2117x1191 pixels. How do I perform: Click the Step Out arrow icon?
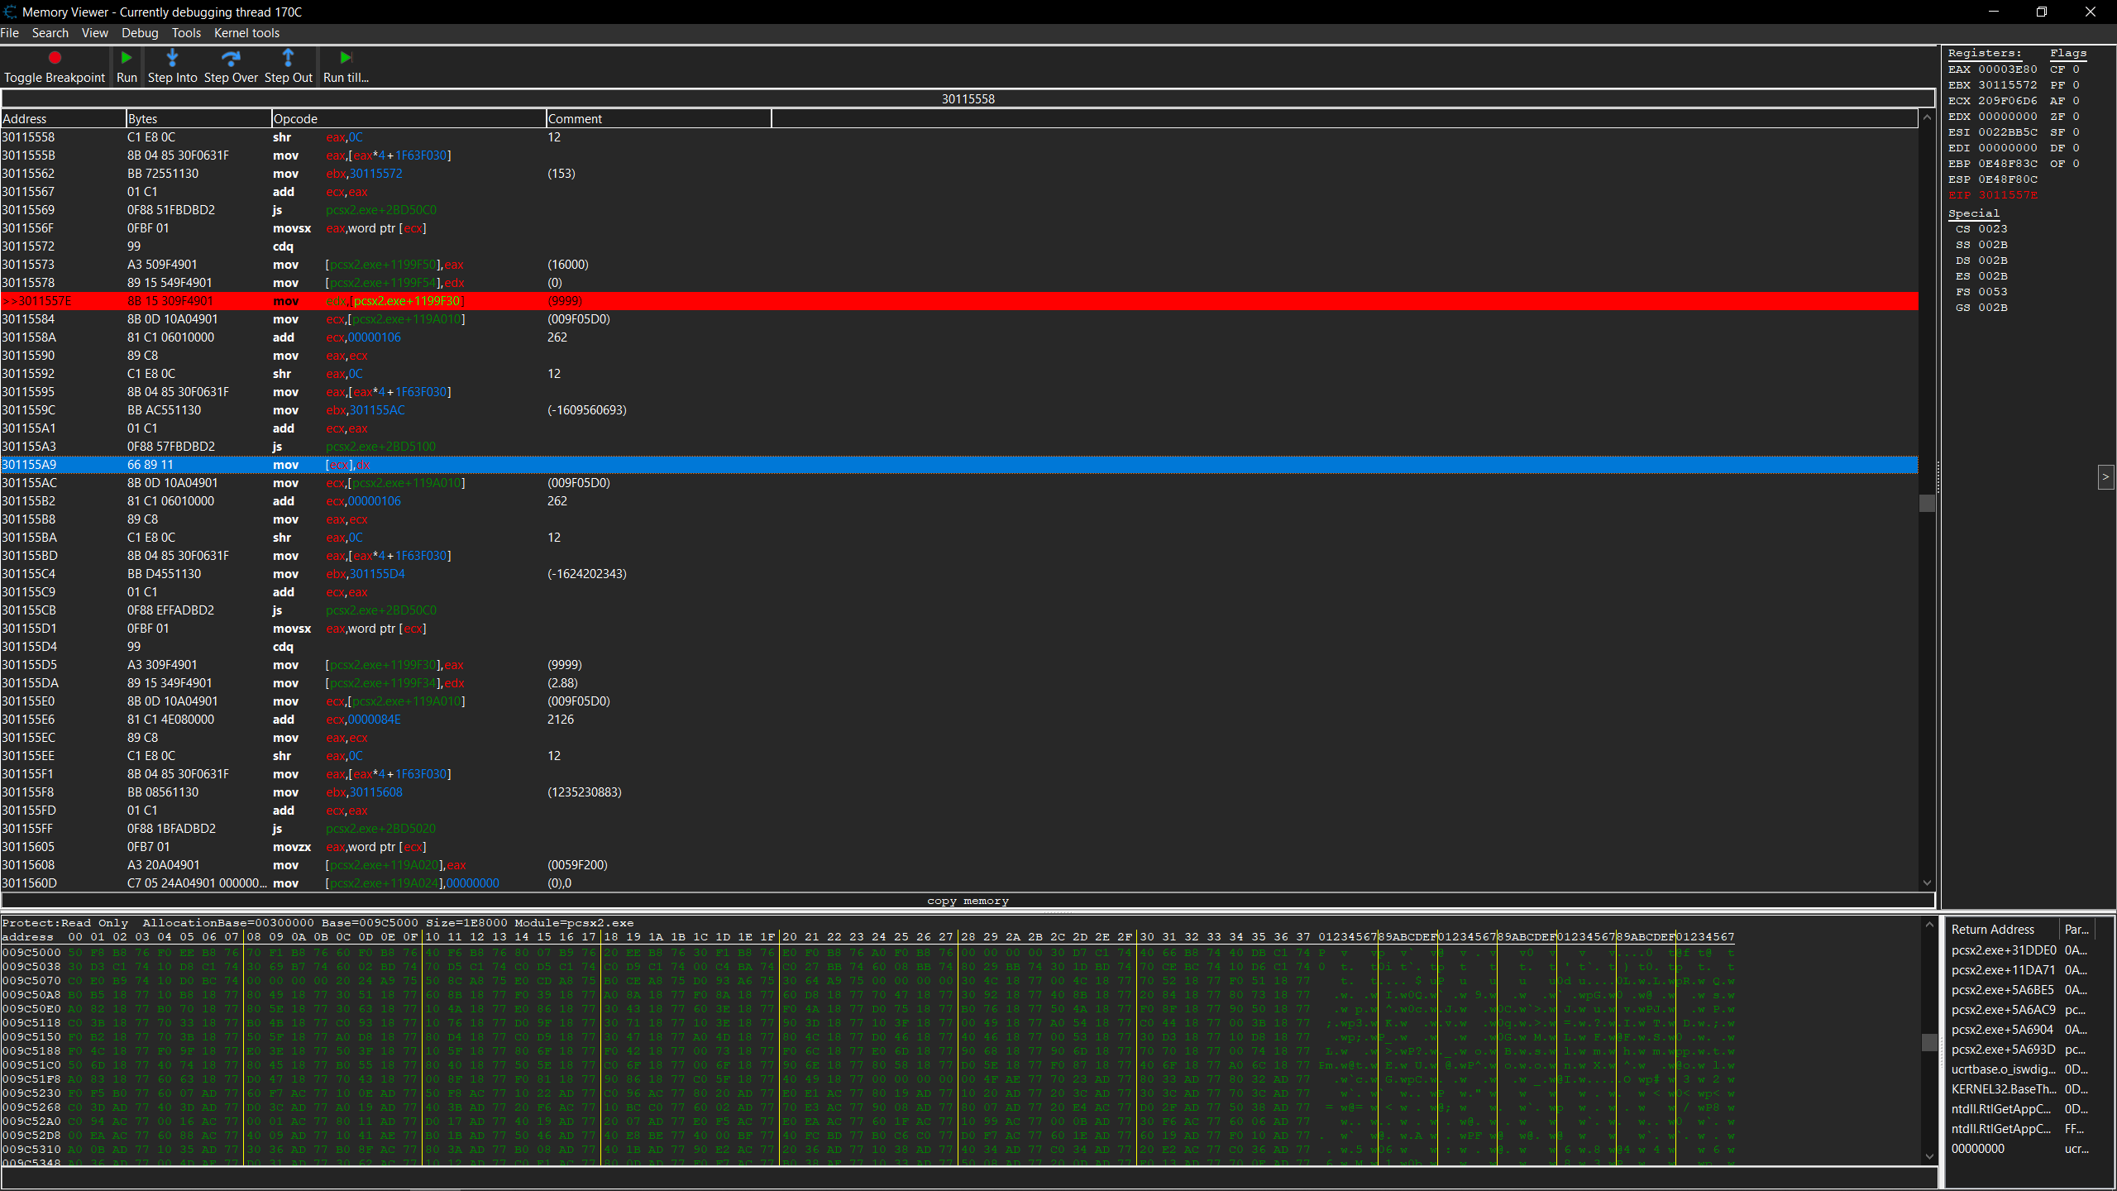coord(288,58)
